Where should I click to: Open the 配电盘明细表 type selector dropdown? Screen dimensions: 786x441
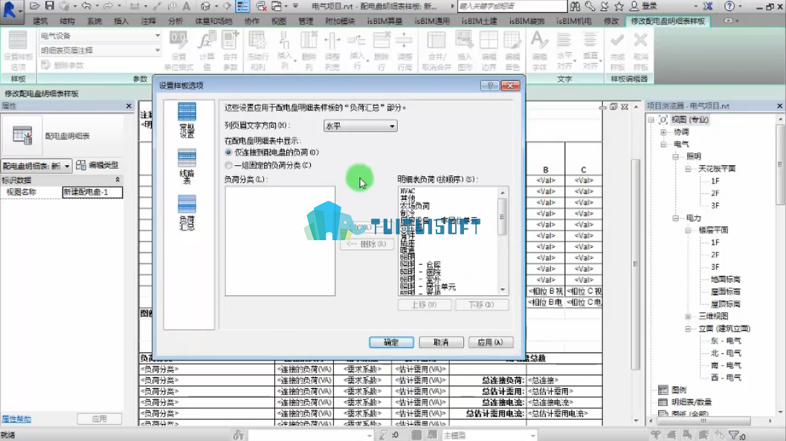click(x=36, y=165)
